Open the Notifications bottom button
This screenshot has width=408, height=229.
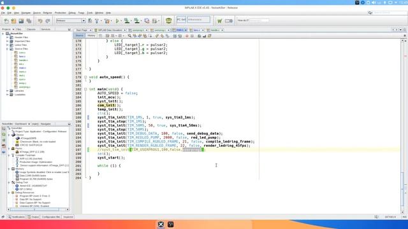click(x=16, y=217)
